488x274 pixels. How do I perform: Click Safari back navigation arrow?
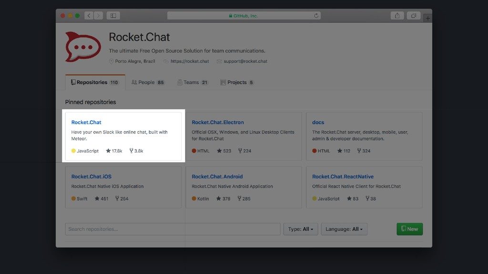pos(89,16)
